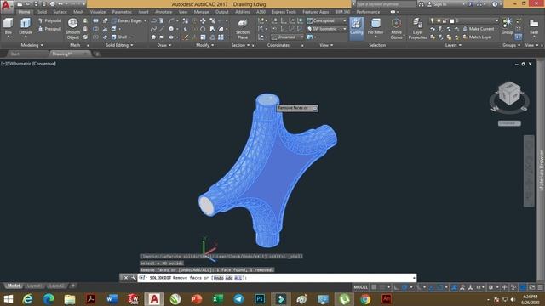This screenshot has width=545, height=306.
Task: Open Microsoft Word from the taskbar
Action: (112, 299)
